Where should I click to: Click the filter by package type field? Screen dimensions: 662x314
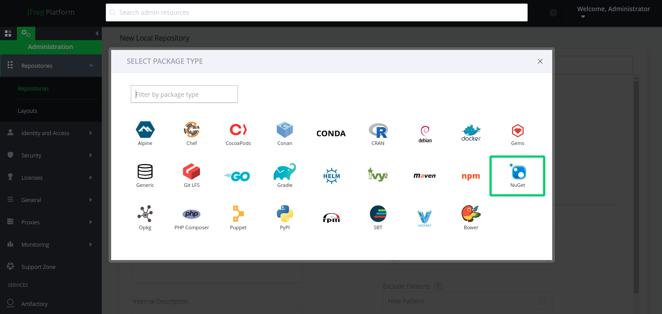pos(184,94)
